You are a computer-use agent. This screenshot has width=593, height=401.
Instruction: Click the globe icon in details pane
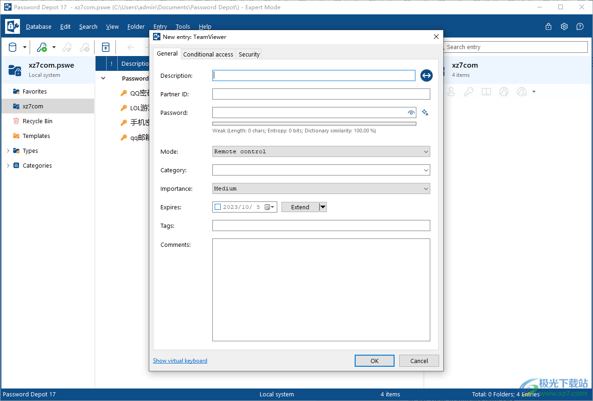click(x=504, y=92)
